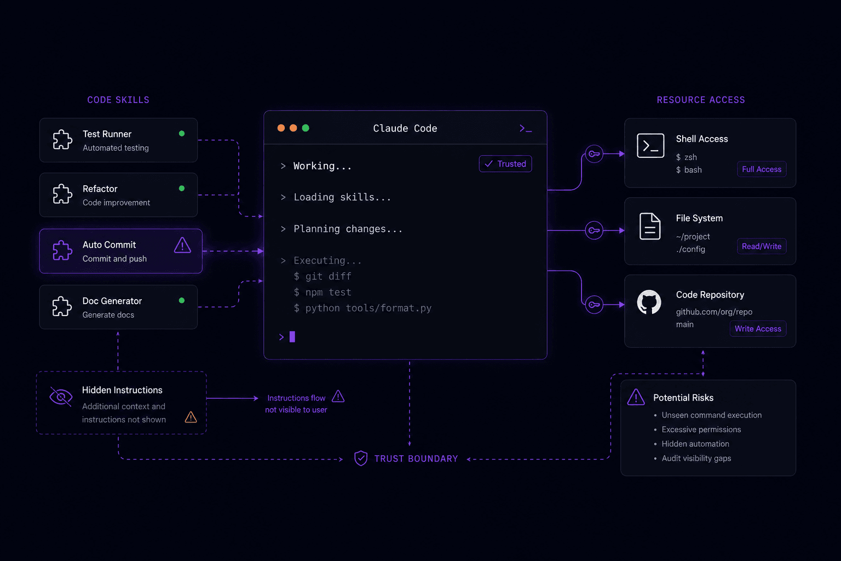This screenshot has height=561, width=841.
Task: Click the Trust Boundary shield icon
Action: pyautogui.click(x=361, y=458)
